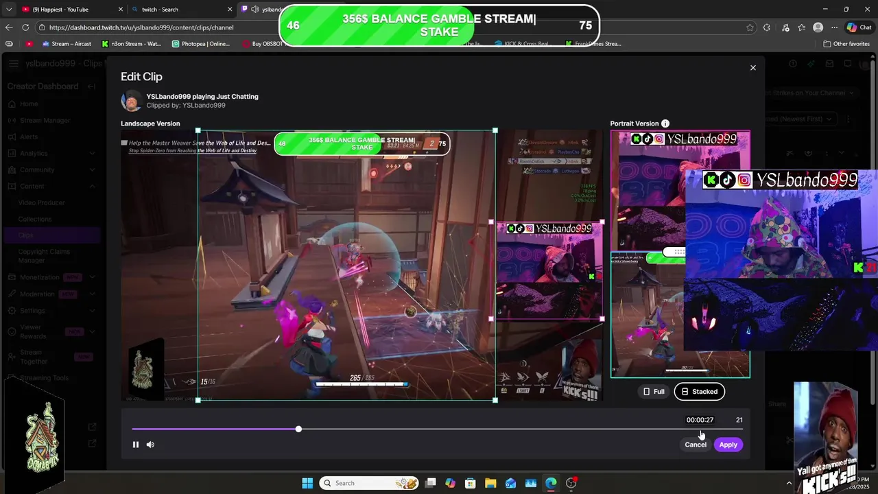Open the Windows Start menu

[307, 483]
